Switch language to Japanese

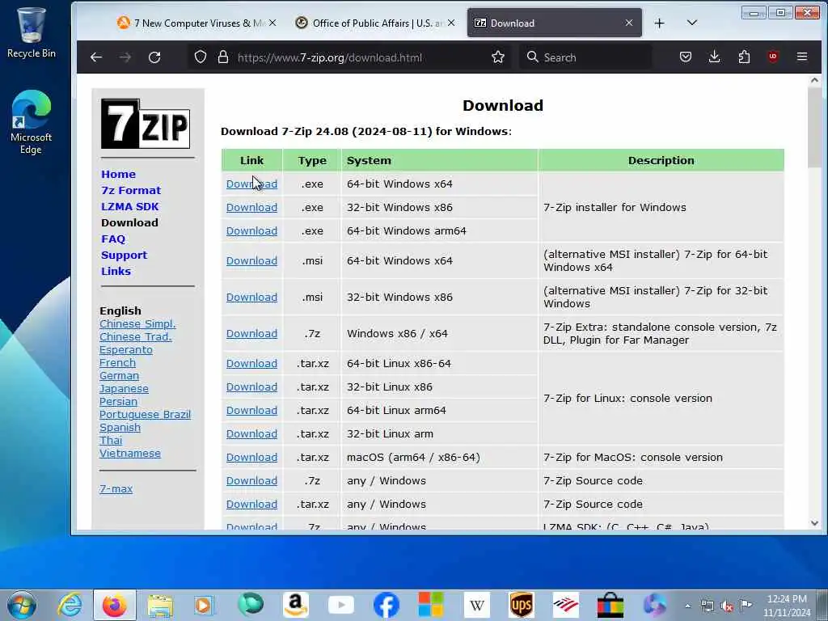[x=124, y=389]
